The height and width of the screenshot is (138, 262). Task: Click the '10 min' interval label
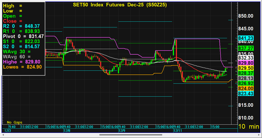click(x=248, y=127)
